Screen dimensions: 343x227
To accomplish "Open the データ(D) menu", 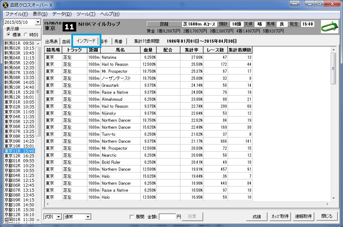I will 62,14.
